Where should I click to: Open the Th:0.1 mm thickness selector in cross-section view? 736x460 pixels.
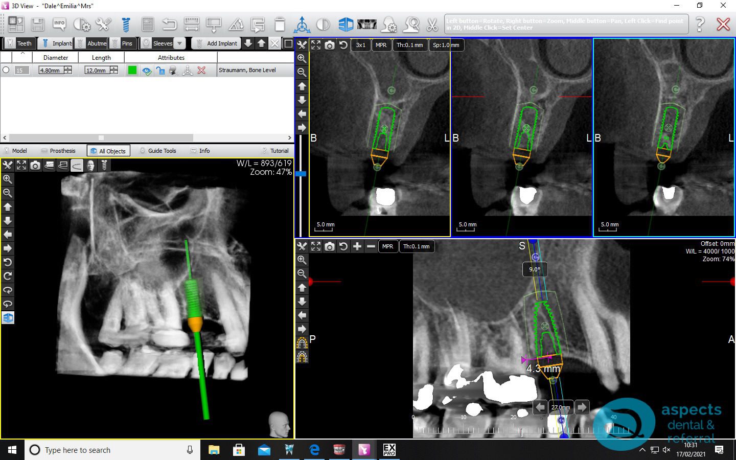[x=410, y=45]
